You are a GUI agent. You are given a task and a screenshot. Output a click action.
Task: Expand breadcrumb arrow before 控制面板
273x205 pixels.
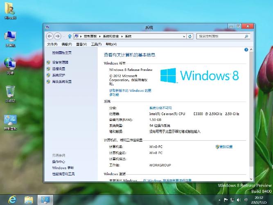click(x=81, y=36)
